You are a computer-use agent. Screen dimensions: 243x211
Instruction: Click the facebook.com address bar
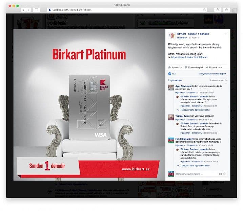click(127, 10)
